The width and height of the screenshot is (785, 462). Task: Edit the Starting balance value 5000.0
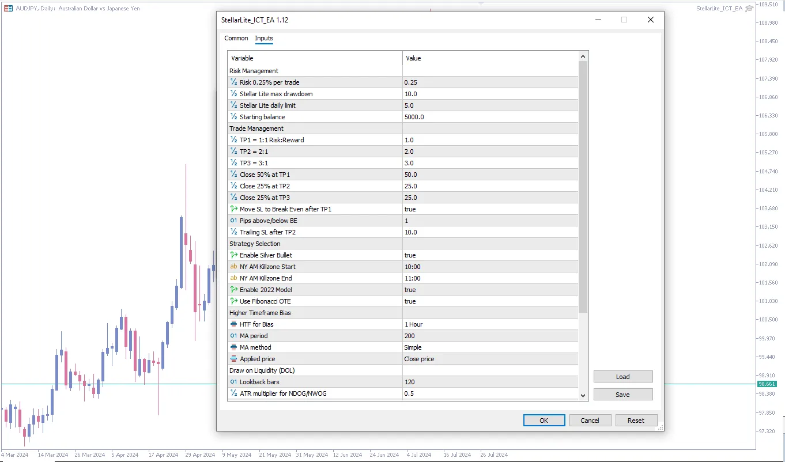point(490,117)
